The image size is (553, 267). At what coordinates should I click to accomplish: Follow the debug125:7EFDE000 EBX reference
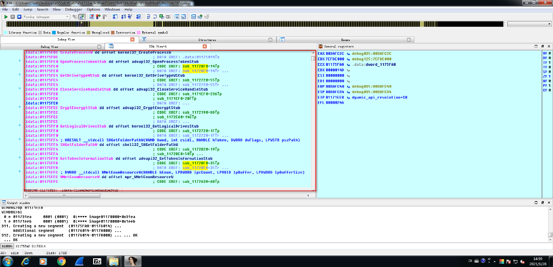[x=372, y=59]
